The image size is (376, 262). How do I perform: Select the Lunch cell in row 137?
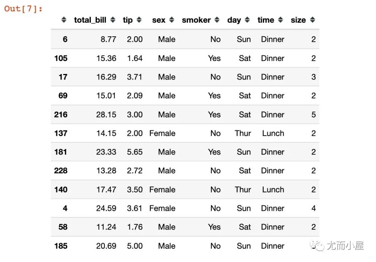[273, 133]
